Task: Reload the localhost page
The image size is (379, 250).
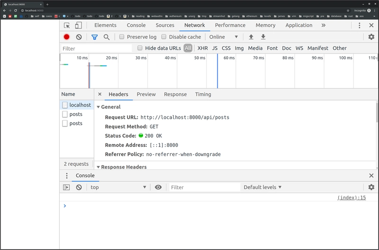Action: pyautogui.click(x=16, y=10)
